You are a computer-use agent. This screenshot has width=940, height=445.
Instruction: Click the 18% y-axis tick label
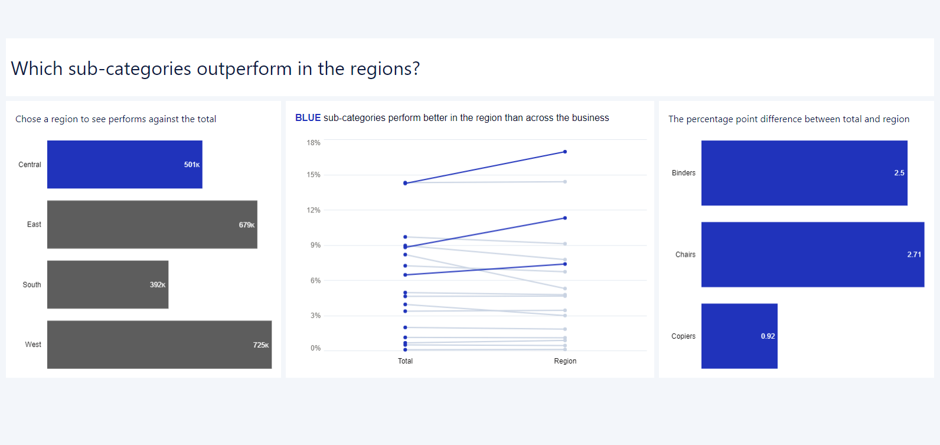pyautogui.click(x=314, y=143)
